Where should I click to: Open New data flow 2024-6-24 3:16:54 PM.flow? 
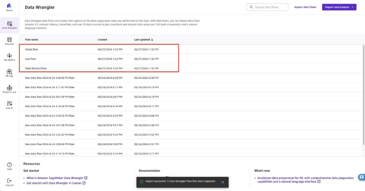point(50,106)
